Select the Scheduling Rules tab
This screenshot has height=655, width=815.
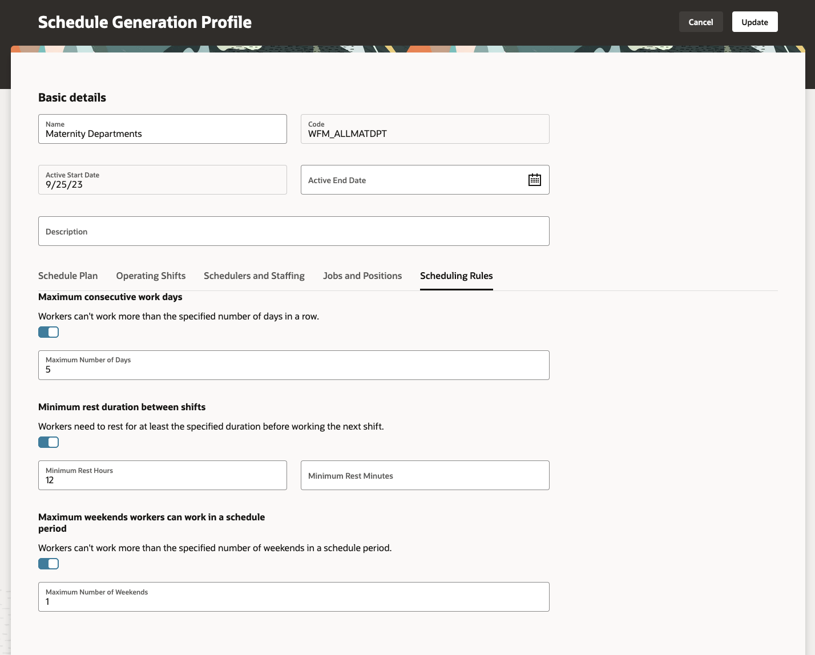click(x=456, y=276)
